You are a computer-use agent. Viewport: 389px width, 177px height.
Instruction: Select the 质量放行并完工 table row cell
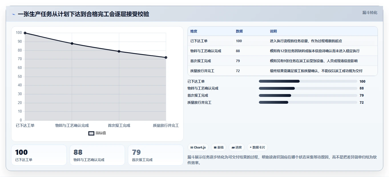[x=202, y=71]
